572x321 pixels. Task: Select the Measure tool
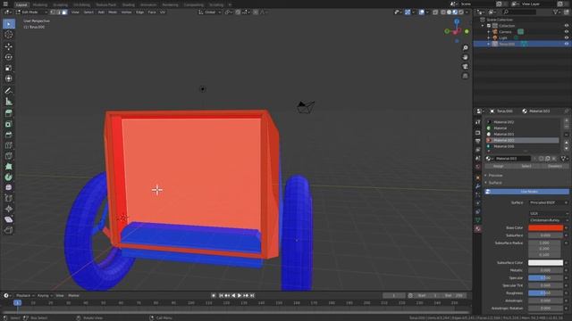9,102
